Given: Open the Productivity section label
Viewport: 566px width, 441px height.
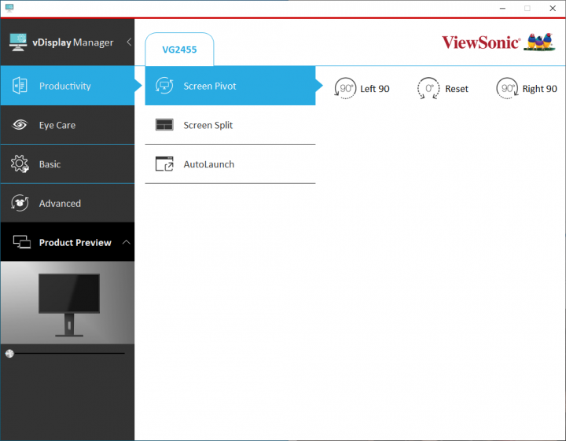Looking at the screenshot, I should [x=65, y=86].
